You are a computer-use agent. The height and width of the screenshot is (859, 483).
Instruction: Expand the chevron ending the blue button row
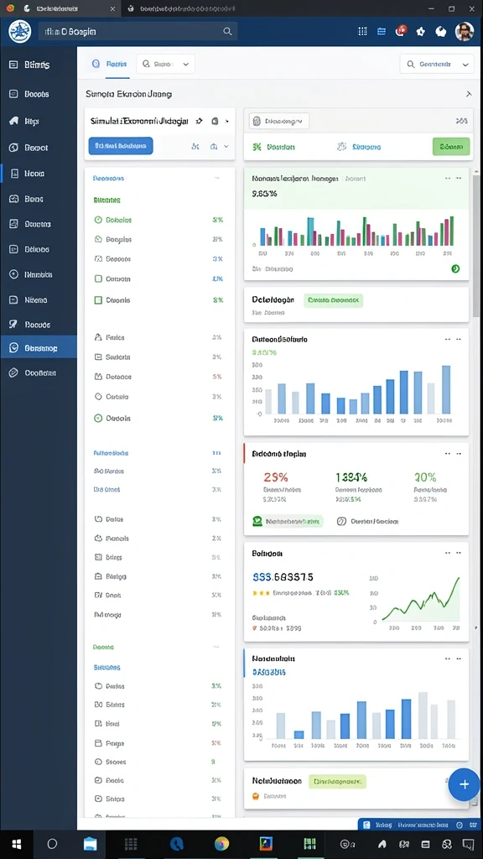(x=226, y=146)
